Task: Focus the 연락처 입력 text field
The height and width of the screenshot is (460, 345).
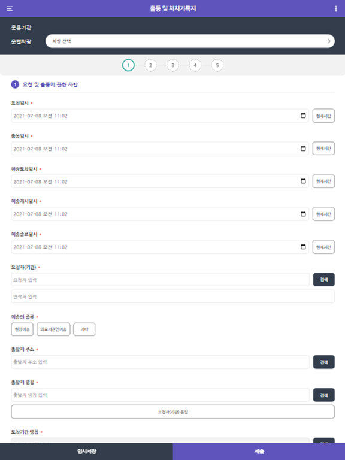Action: [x=172, y=296]
